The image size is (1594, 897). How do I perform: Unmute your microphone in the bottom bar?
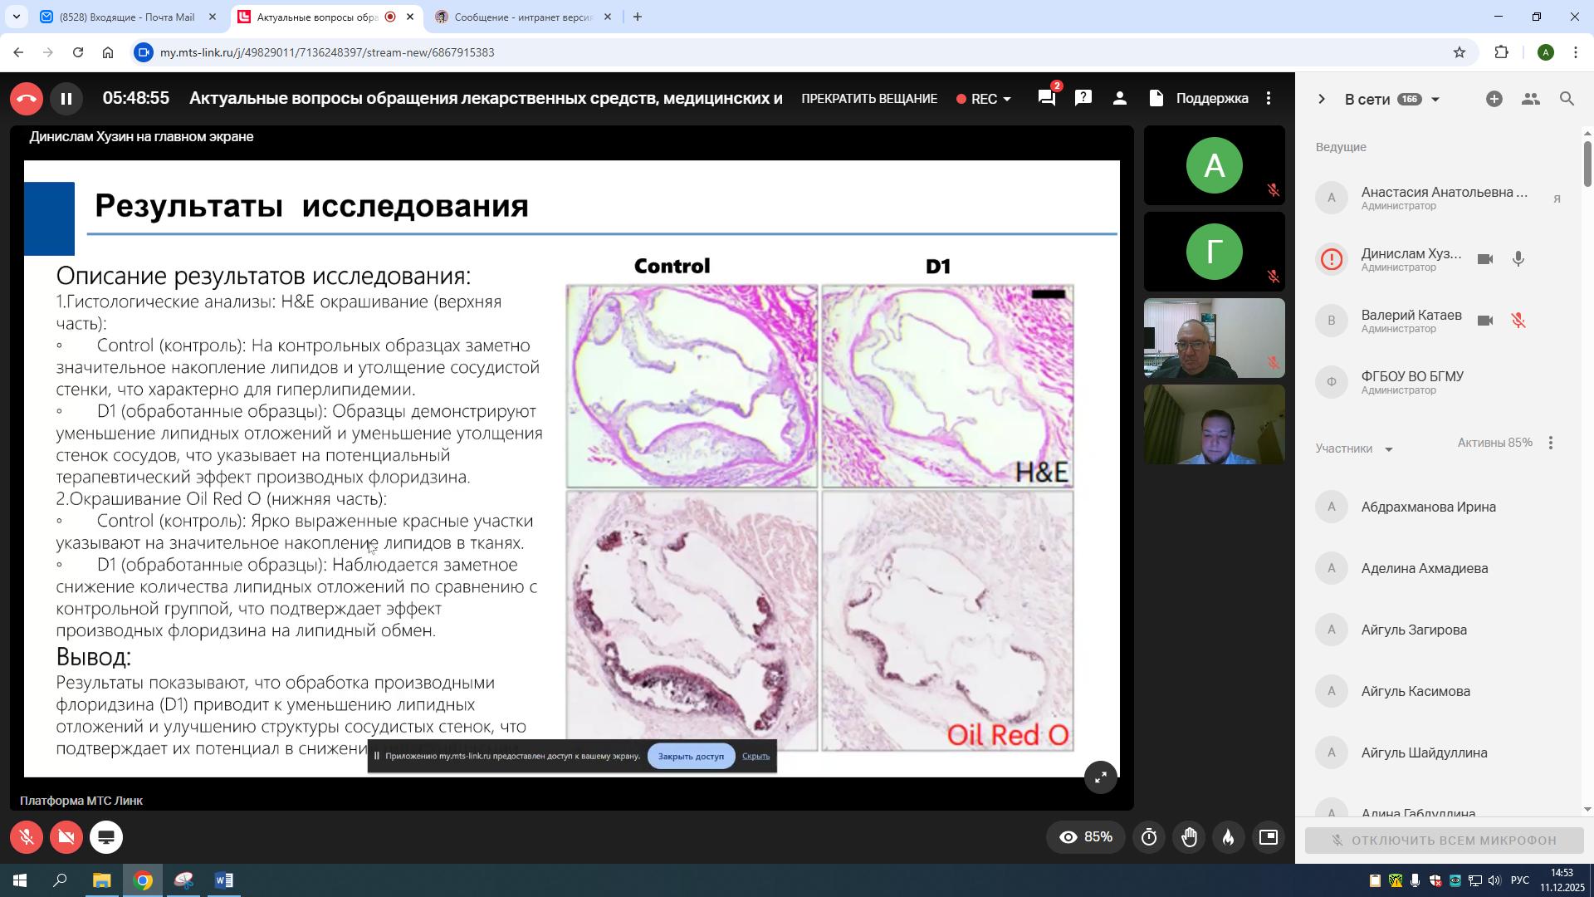(27, 838)
